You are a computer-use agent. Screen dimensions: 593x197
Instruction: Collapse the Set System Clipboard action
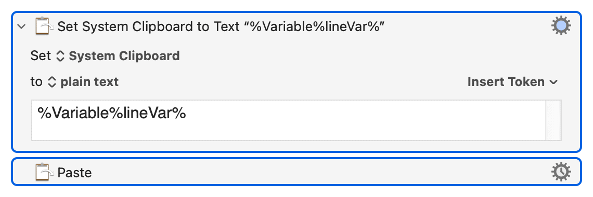coord(21,26)
